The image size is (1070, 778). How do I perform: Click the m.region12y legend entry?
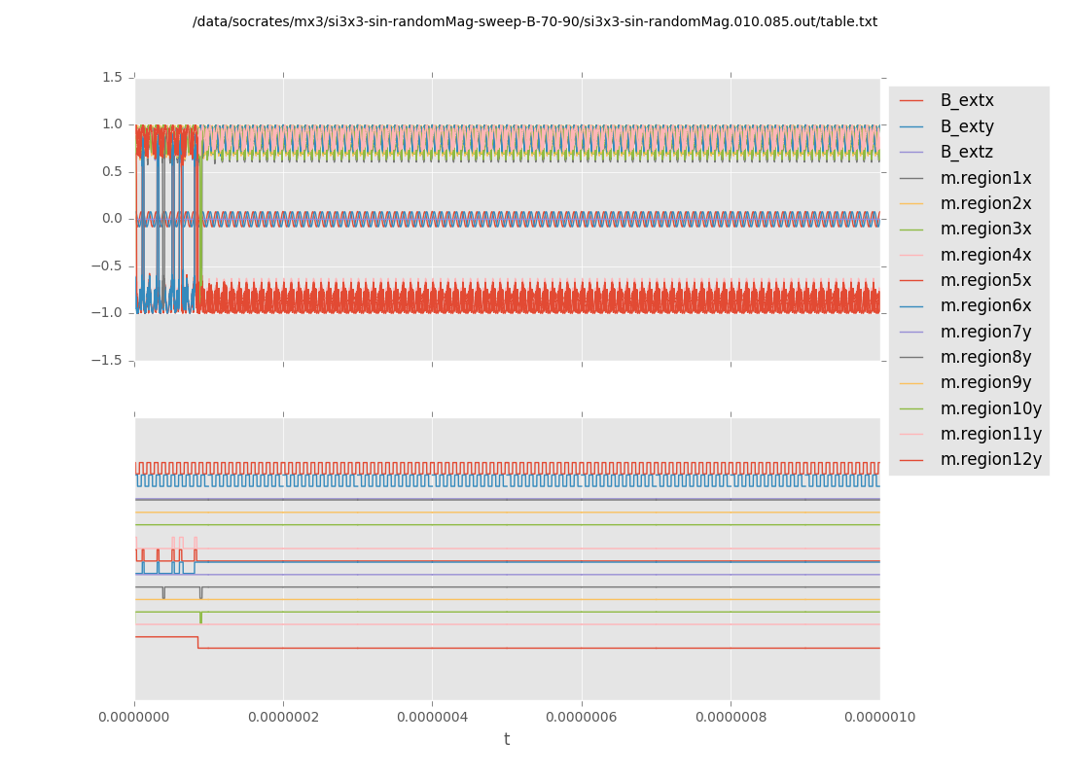click(x=990, y=459)
